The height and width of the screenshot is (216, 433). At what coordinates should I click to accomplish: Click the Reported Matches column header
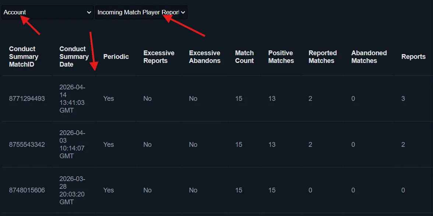coord(323,57)
